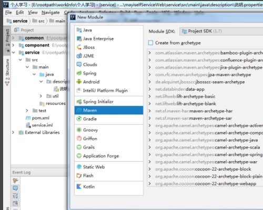Click the Event Log balloon icon

[15, 188]
